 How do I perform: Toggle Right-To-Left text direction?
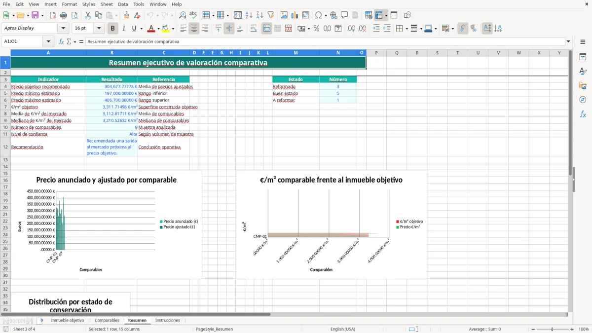click(x=474, y=29)
